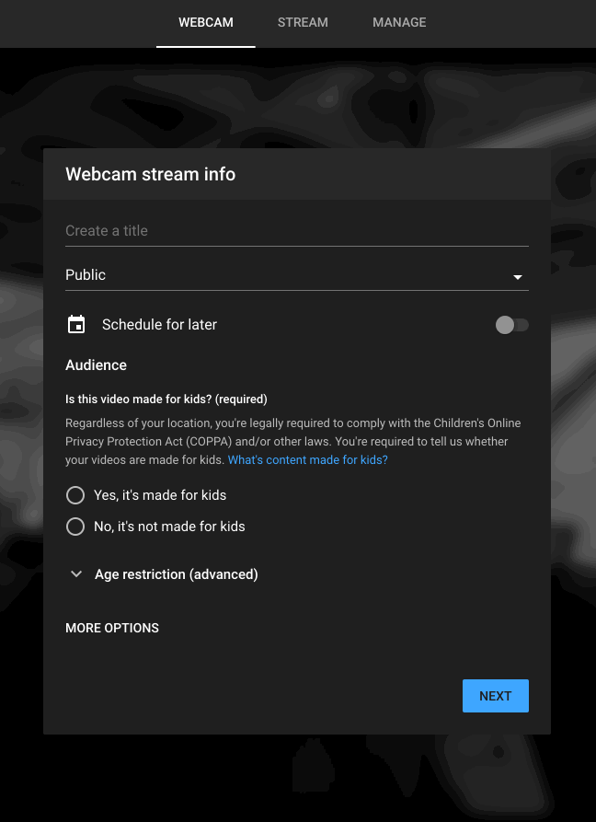Click the NEXT button
This screenshot has width=596, height=822.
[496, 696]
